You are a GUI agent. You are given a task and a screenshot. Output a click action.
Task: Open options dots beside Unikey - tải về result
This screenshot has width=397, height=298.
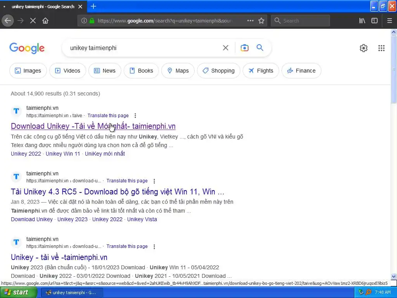(154, 246)
